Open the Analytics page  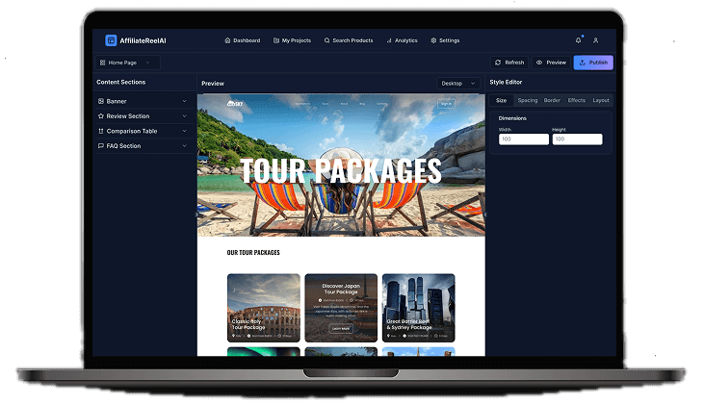403,40
